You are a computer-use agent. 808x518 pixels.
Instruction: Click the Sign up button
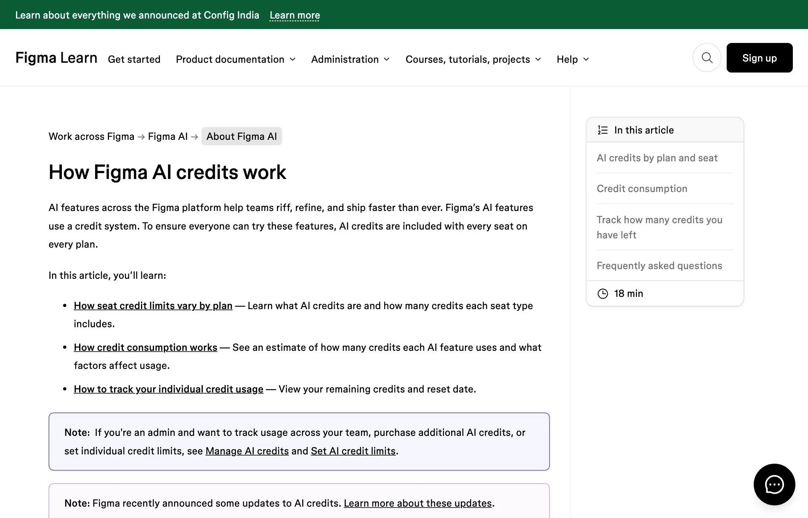[759, 58]
